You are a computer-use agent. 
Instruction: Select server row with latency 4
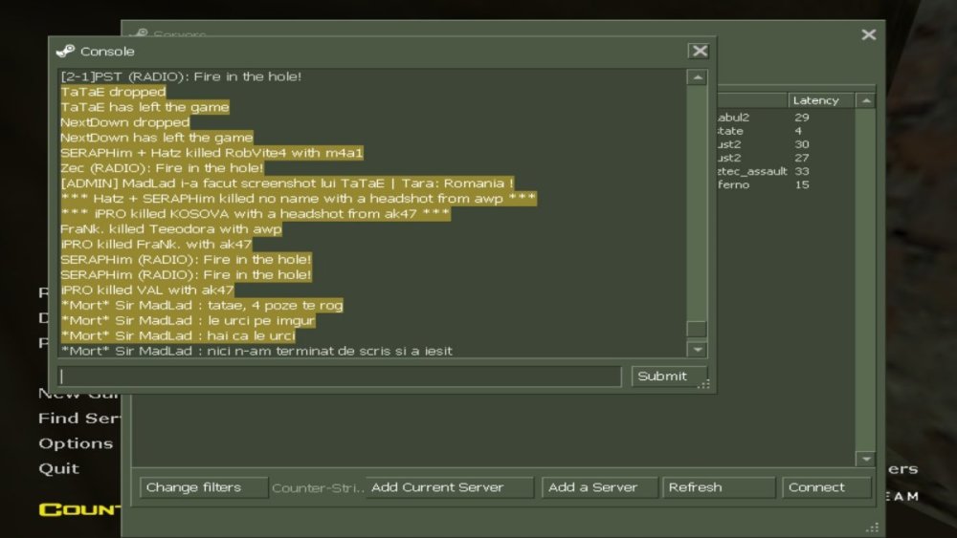click(x=785, y=131)
